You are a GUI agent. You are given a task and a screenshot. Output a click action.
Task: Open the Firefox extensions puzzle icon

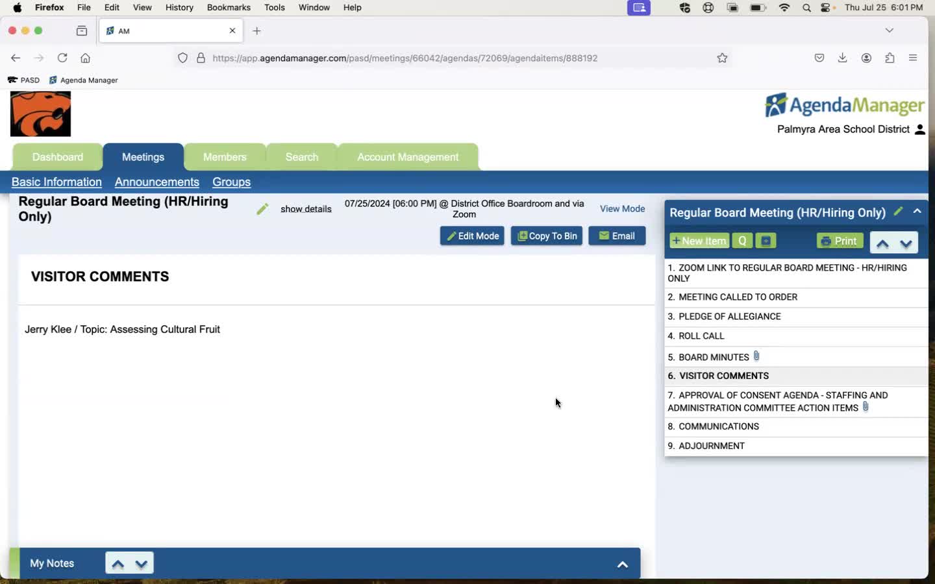pyautogui.click(x=890, y=58)
